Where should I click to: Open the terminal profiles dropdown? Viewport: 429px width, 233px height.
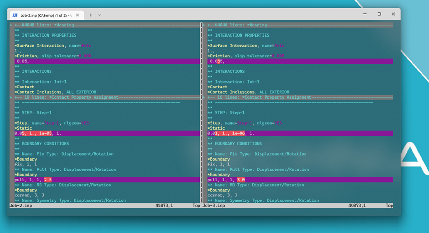[99, 15]
